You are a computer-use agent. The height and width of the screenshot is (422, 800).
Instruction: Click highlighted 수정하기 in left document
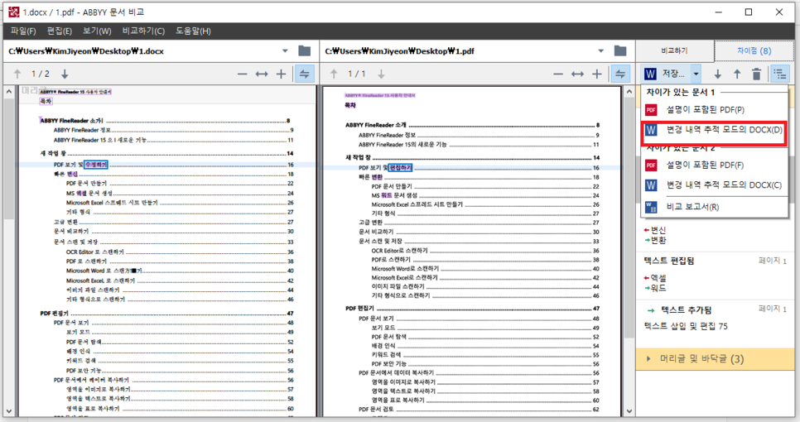(96, 165)
